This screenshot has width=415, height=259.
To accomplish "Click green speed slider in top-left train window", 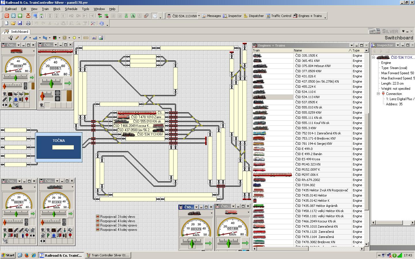I will 16,77.
